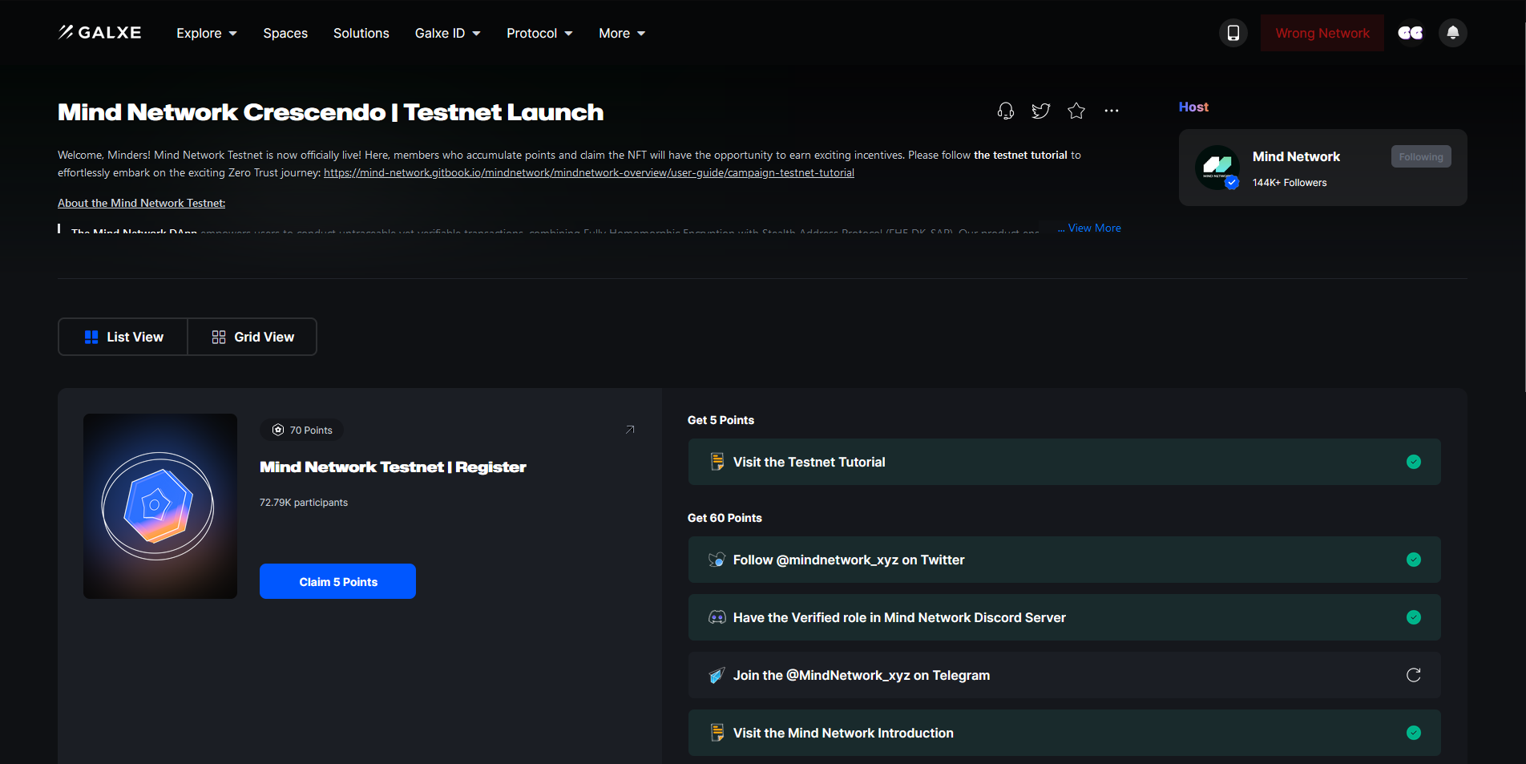
Task: Click the Host label
Action: [x=1193, y=107]
